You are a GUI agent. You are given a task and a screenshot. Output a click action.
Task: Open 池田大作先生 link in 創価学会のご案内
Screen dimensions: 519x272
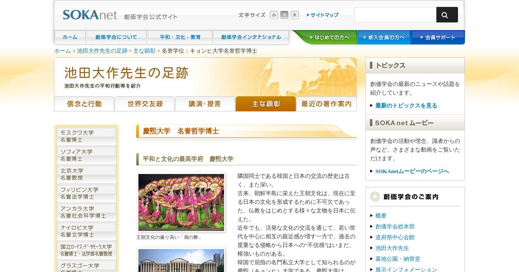pyautogui.click(x=392, y=248)
